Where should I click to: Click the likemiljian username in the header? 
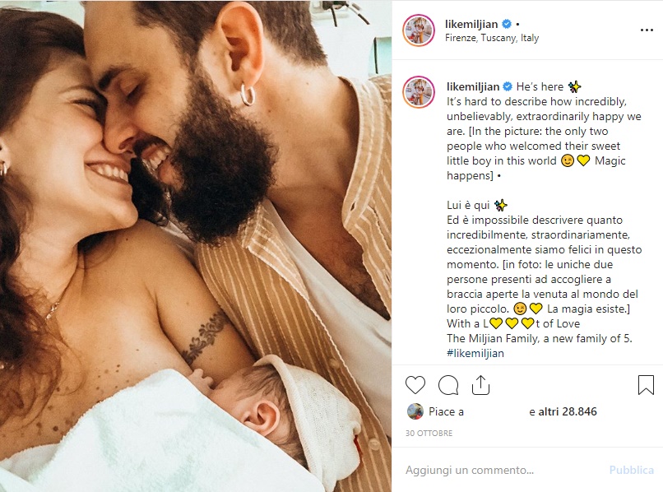point(471,24)
